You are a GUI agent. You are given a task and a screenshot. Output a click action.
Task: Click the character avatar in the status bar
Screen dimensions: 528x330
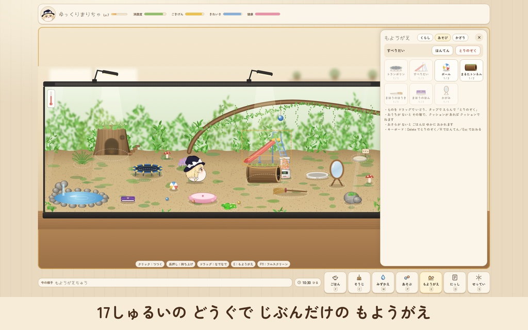(x=48, y=14)
